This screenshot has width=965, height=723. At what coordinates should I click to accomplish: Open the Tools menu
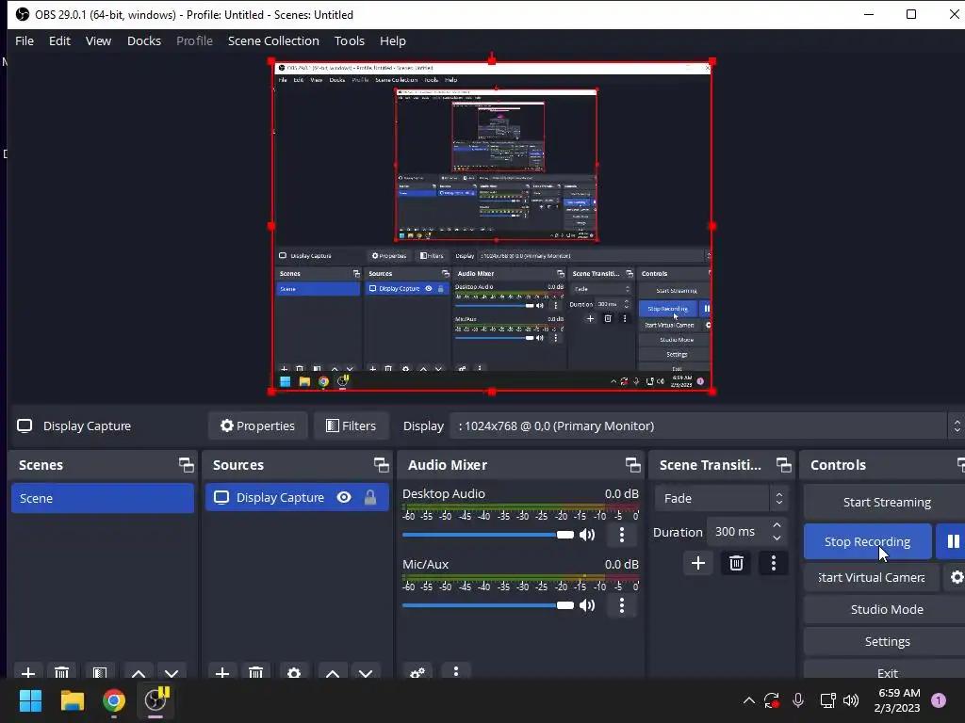[x=350, y=40]
